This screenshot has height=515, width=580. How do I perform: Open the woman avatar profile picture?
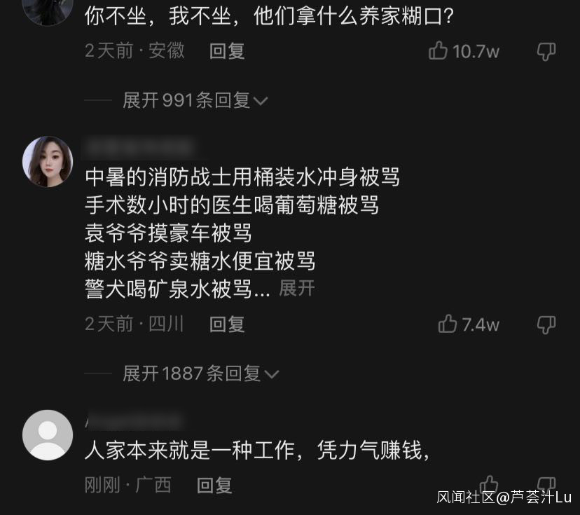pos(48,161)
